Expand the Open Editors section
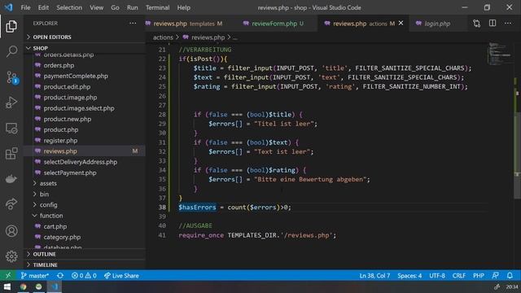 pyautogui.click(x=85, y=37)
